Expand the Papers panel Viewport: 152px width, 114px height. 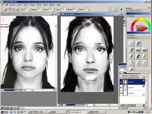click(x=128, y=35)
